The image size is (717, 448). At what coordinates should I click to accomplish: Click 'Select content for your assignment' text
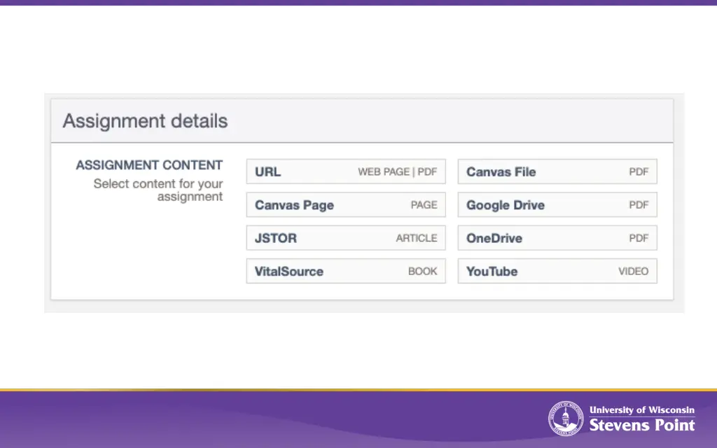click(x=158, y=190)
